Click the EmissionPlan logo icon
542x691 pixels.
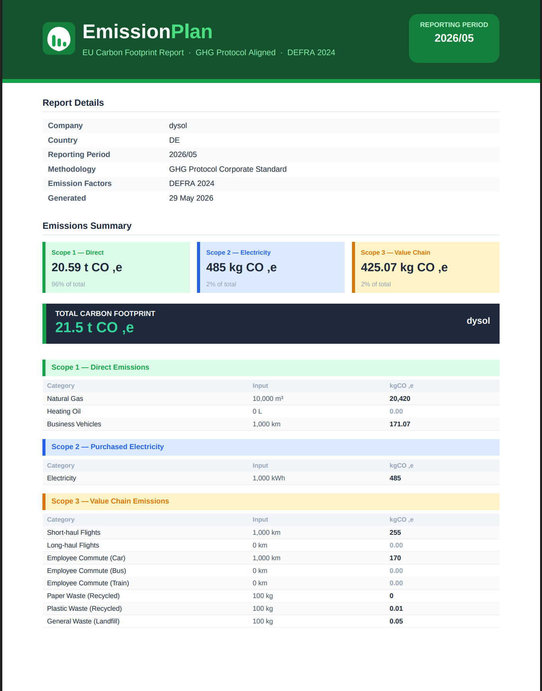click(x=59, y=38)
